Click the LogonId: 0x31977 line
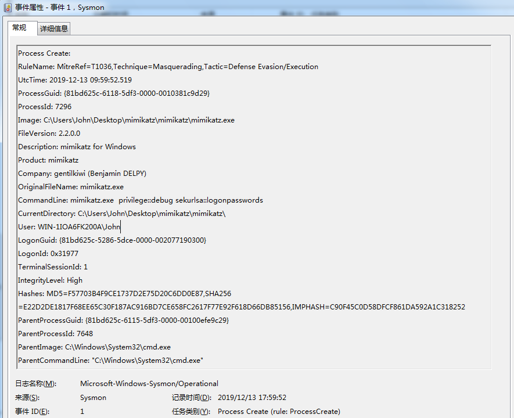 pyautogui.click(x=48, y=254)
